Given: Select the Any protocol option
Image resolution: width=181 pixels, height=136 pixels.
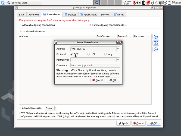Looking at the screenshot, I should 105,54.
